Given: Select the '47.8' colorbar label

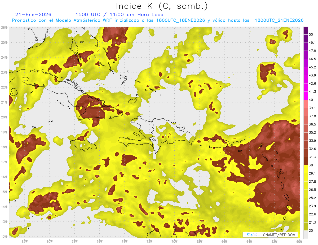Looking at the screenshot, I should tap(312, 51).
